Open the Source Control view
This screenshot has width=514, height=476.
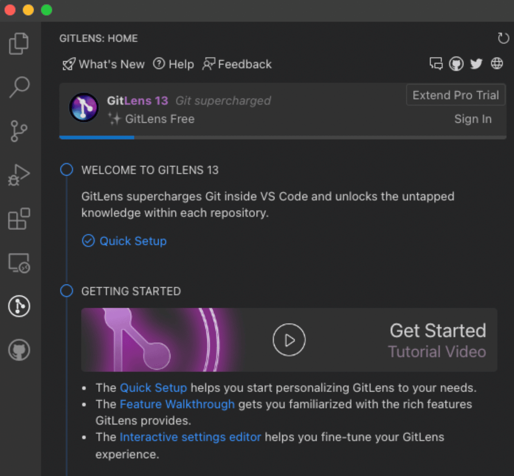19,131
